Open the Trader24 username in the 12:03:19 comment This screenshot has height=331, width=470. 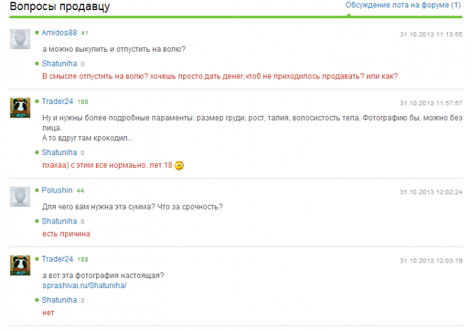pos(57,259)
